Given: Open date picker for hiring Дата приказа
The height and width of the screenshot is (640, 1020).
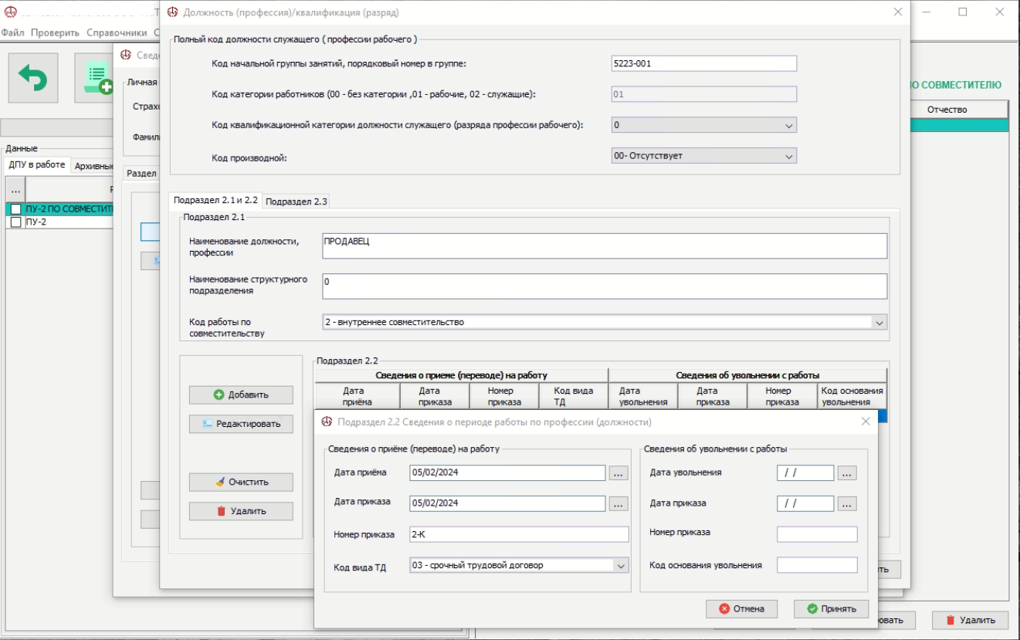Looking at the screenshot, I should click(x=618, y=503).
